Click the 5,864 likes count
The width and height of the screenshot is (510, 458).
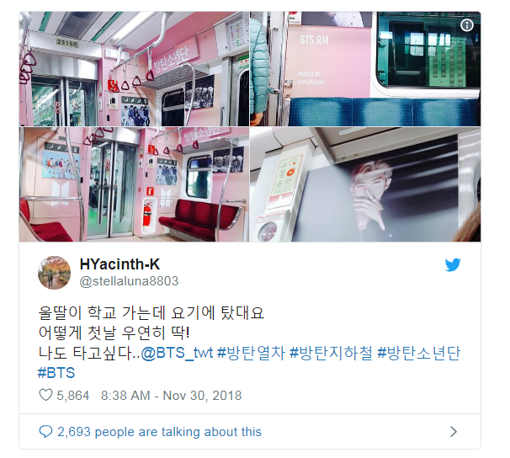click(73, 396)
